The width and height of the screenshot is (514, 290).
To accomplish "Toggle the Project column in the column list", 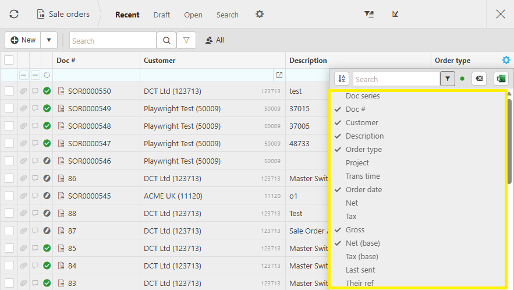I will 357,162.
